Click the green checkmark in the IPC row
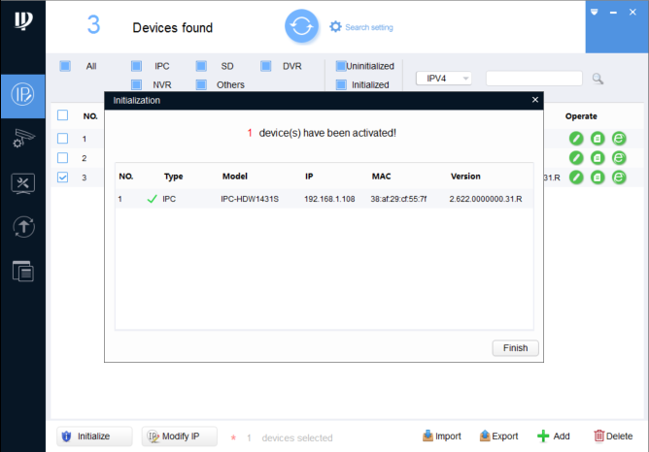 pos(152,199)
